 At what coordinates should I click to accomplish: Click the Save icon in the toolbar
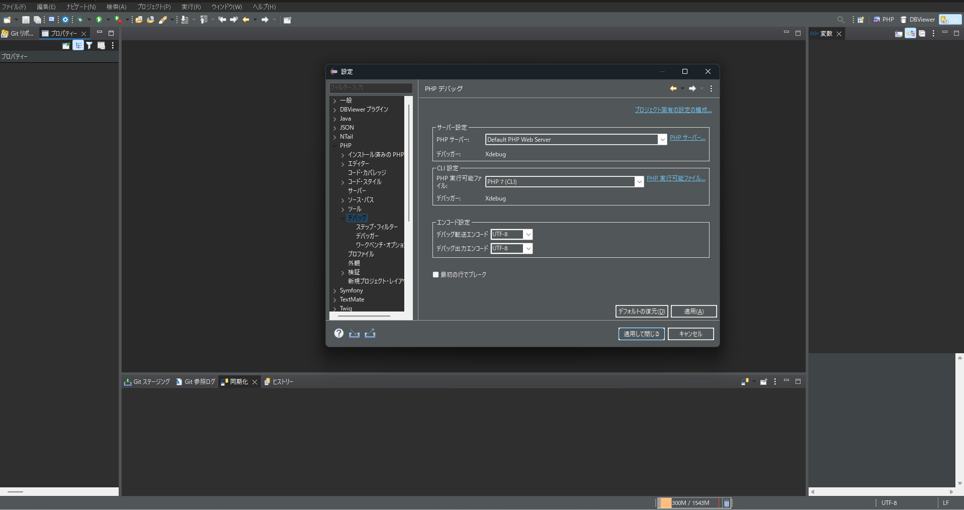click(x=25, y=20)
